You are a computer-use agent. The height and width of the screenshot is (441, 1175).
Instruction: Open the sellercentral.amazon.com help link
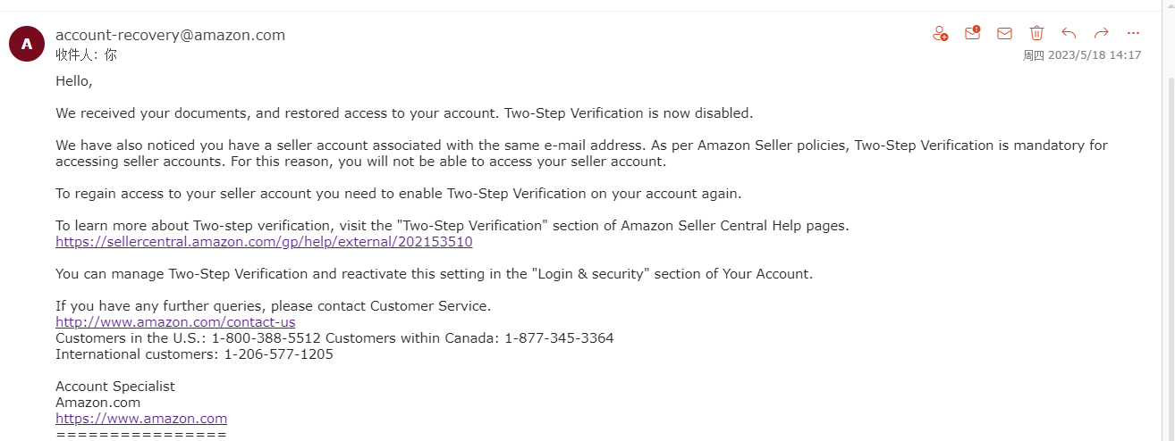tap(264, 242)
